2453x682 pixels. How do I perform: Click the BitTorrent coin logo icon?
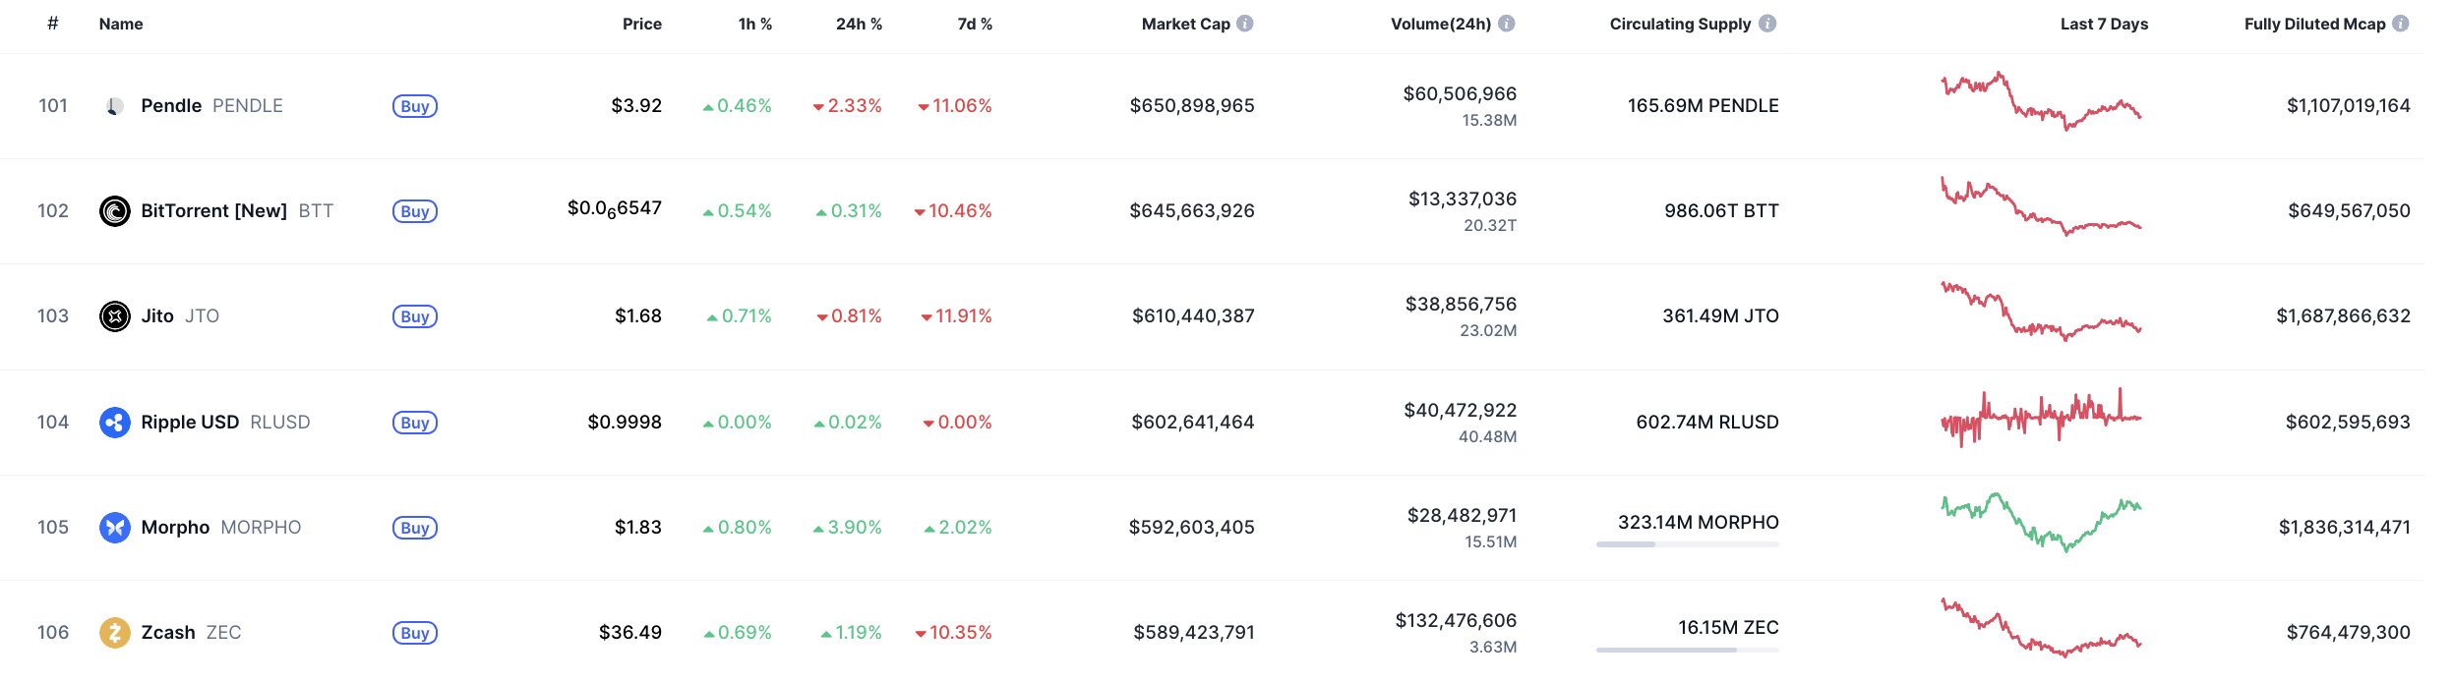pos(115,211)
